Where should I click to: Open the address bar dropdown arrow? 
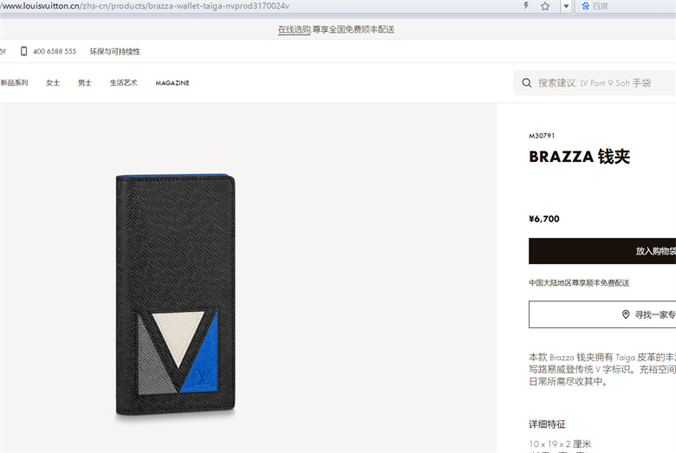pyautogui.click(x=566, y=6)
